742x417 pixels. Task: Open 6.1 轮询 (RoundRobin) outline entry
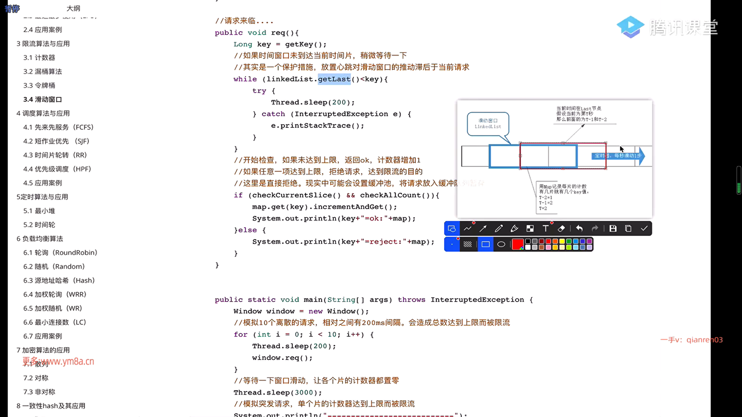pyautogui.click(x=60, y=253)
